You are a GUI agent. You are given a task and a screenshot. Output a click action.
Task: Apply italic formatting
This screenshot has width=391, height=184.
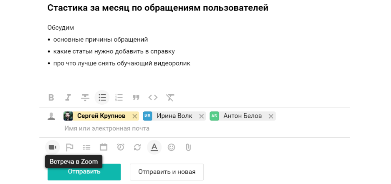tap(68, 97)
